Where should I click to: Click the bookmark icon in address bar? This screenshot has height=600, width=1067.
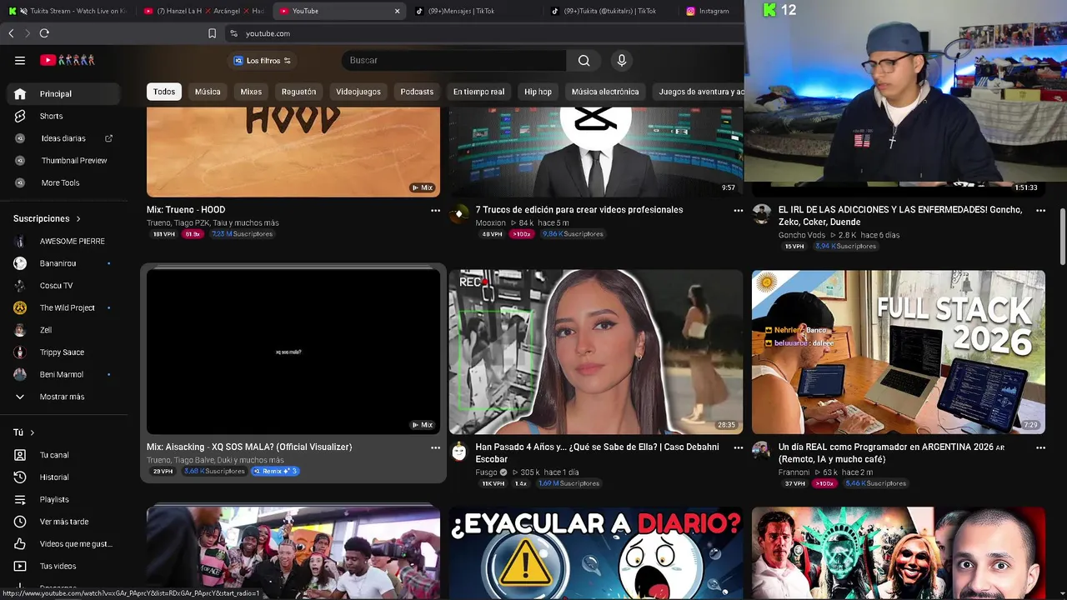coord(212,33)
